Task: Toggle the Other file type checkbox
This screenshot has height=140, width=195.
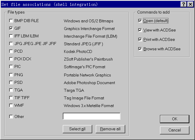Action: (11, 116)
